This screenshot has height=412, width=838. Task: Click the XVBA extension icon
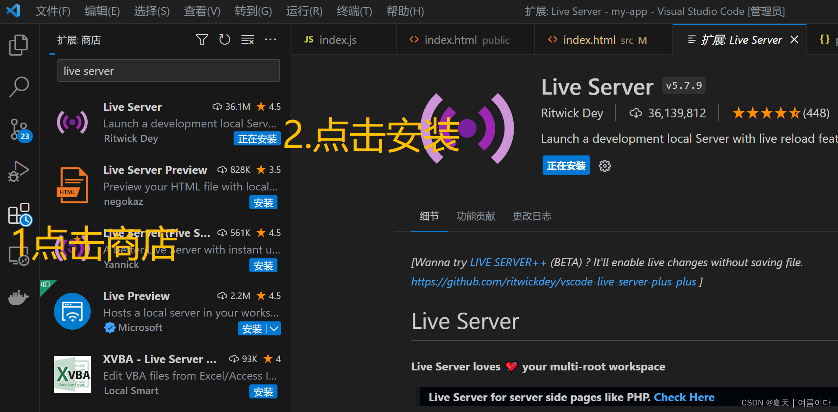72,374
